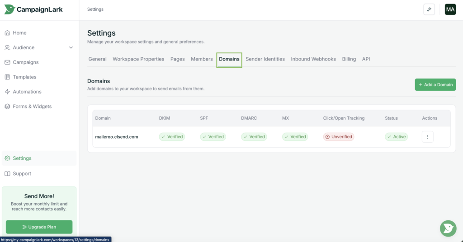Open the bird chat widget
This screenshot has height=242, width=463.
[x=448, y=228]
